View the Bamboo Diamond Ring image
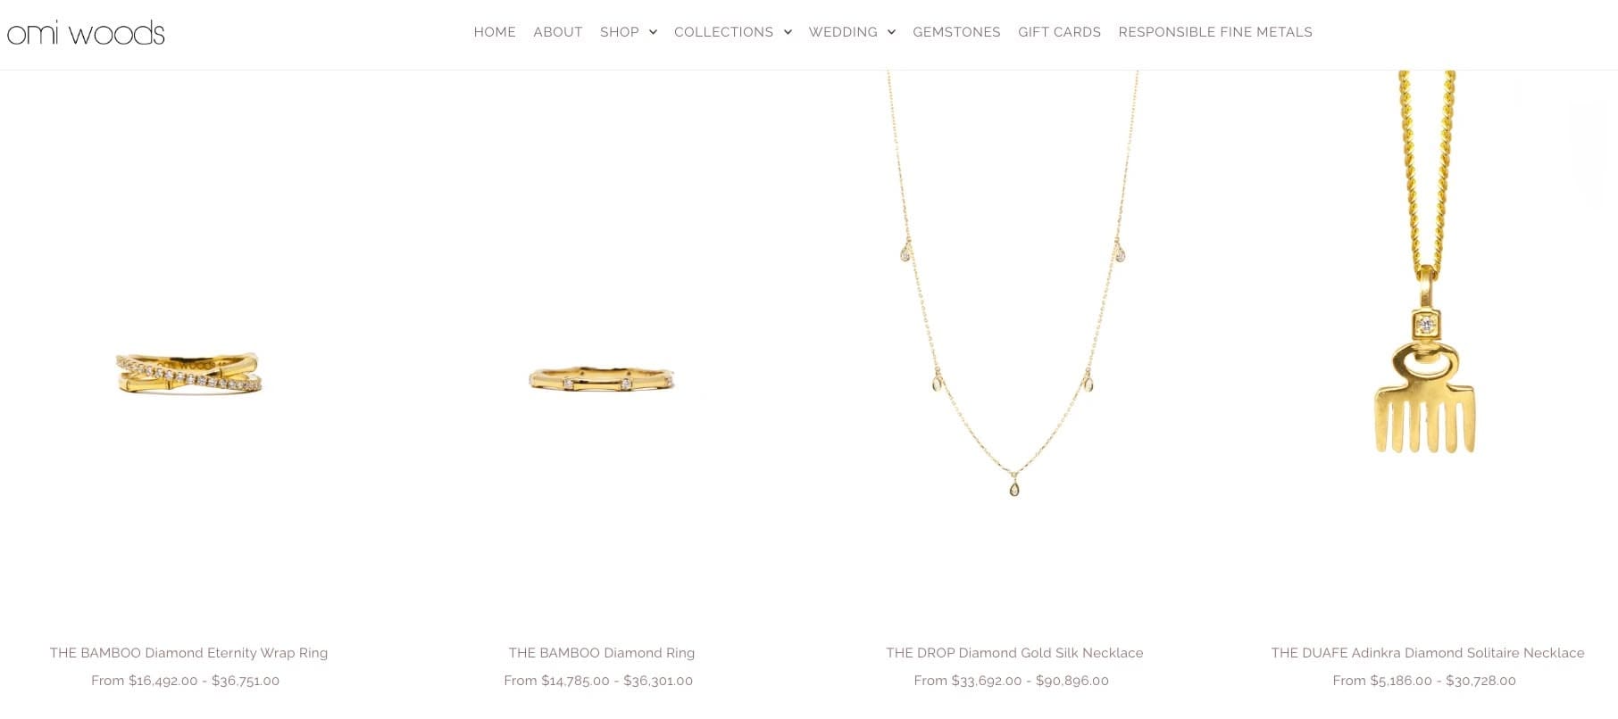Image resolution: width=1618 pixels, height=719 pixels. coord(602,378)
